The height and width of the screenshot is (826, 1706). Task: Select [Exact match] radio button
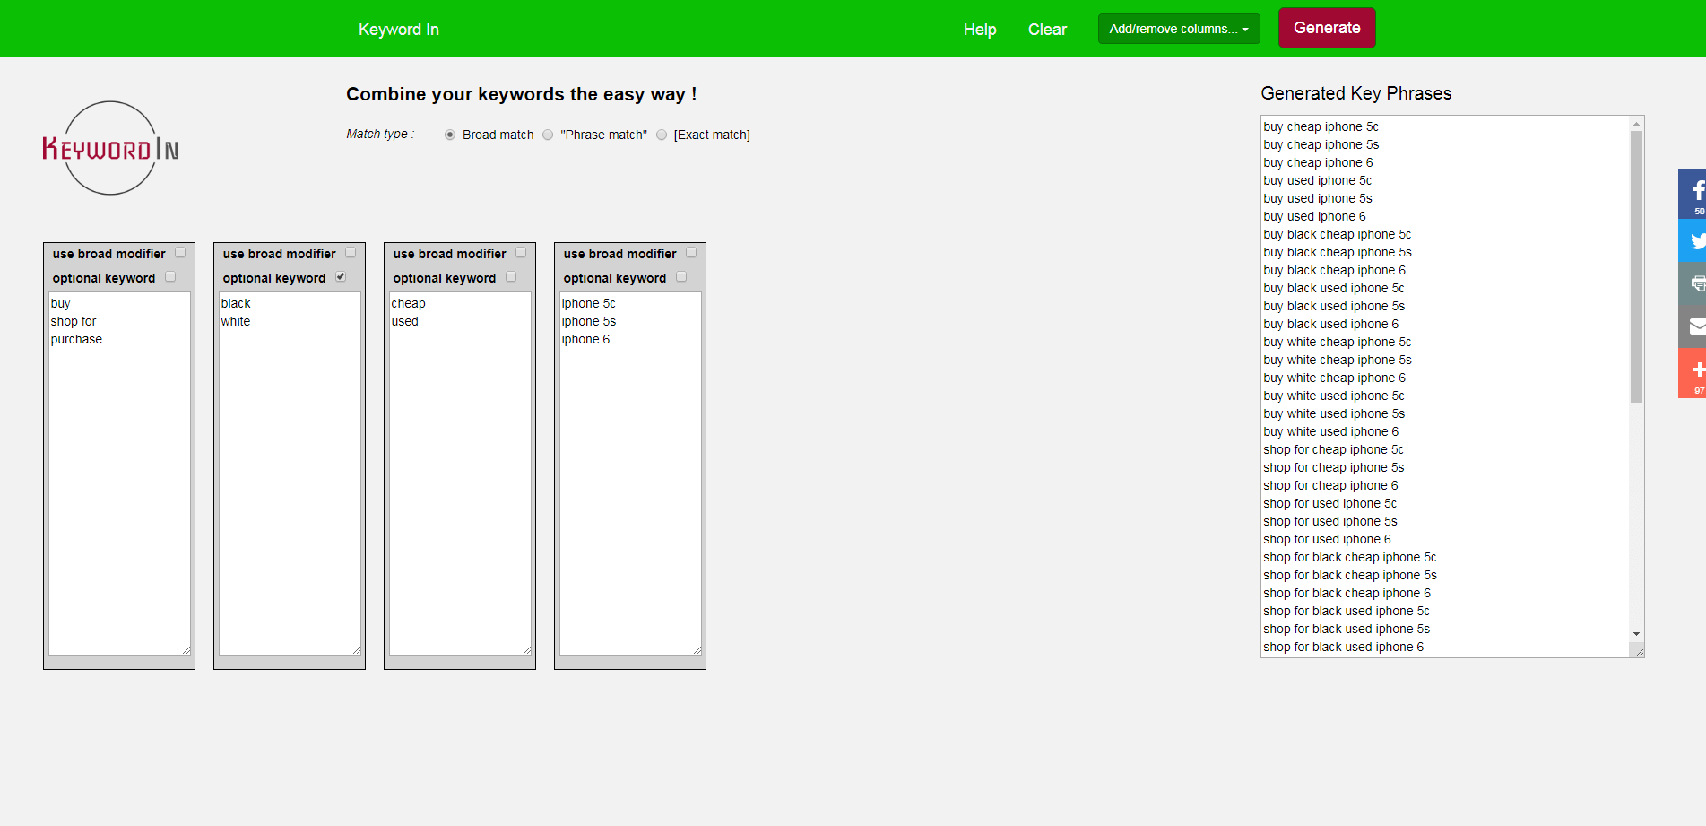(662, 135)
